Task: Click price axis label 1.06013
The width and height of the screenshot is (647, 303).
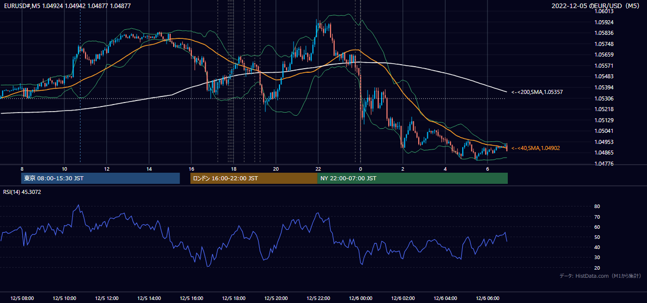Action: click(x=603, y=12)
